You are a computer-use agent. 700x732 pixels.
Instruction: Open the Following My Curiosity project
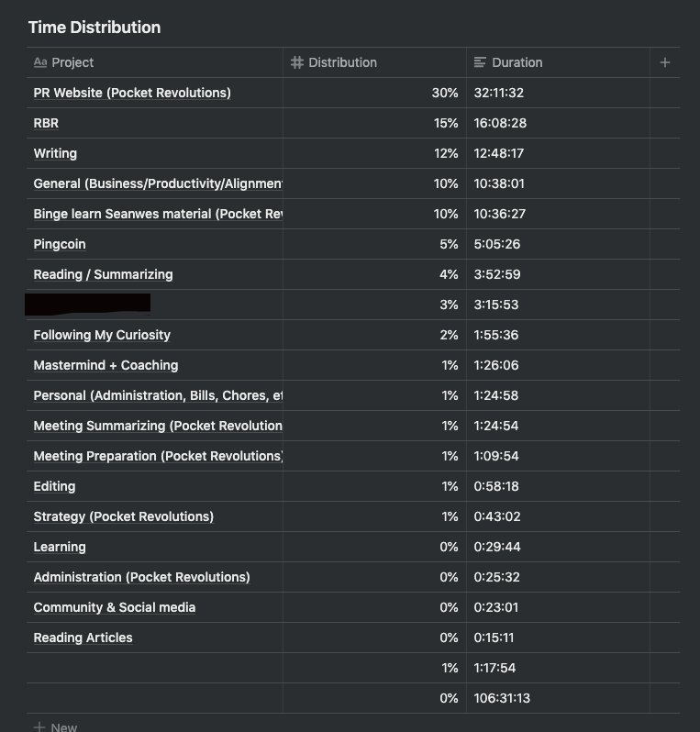tap(102, 335)
